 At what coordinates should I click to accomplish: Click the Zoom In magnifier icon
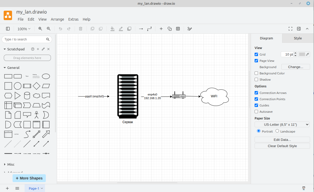pyautogui.click(x=40, y=29)
